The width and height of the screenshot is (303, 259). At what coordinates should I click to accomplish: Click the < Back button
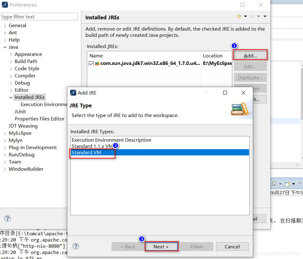pos(128,247)
